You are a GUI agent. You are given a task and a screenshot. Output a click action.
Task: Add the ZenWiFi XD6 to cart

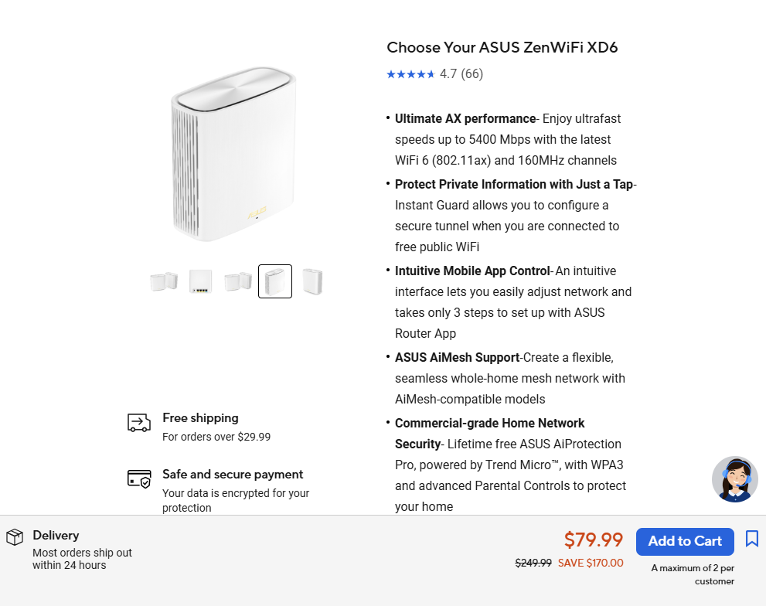685,541
